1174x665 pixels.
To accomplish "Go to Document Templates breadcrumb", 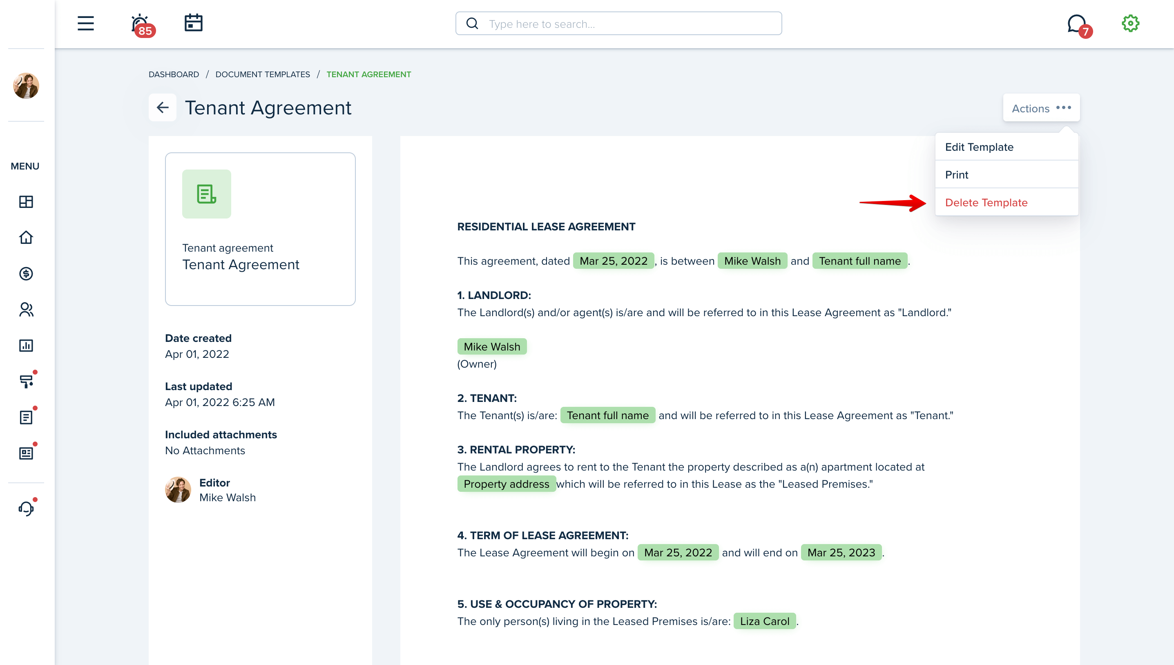I will [263, 74].
